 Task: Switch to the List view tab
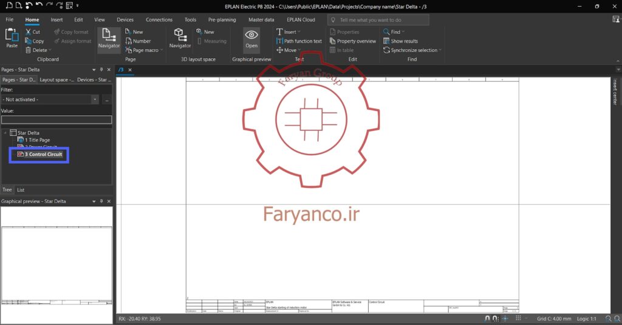click(x=21, y=190)
